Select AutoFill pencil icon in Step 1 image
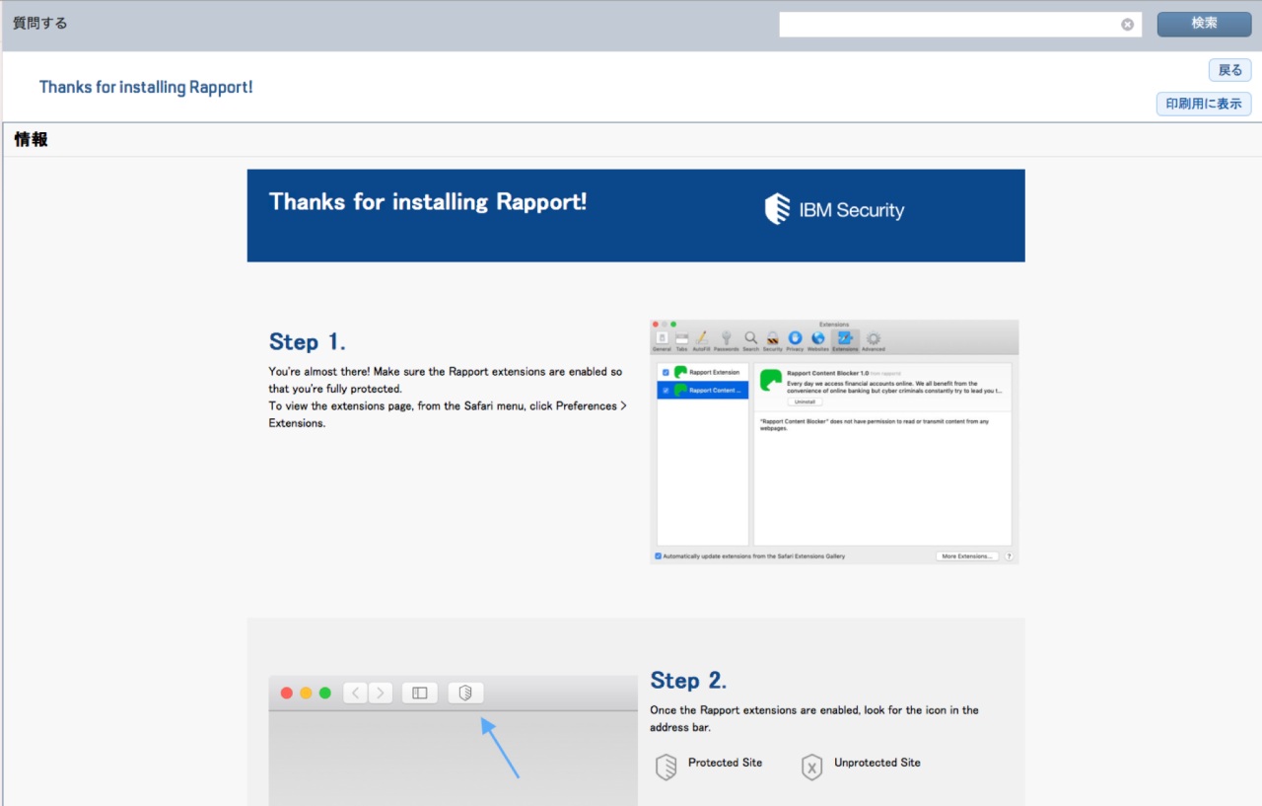1262x806 pixels. coord(702,341)
